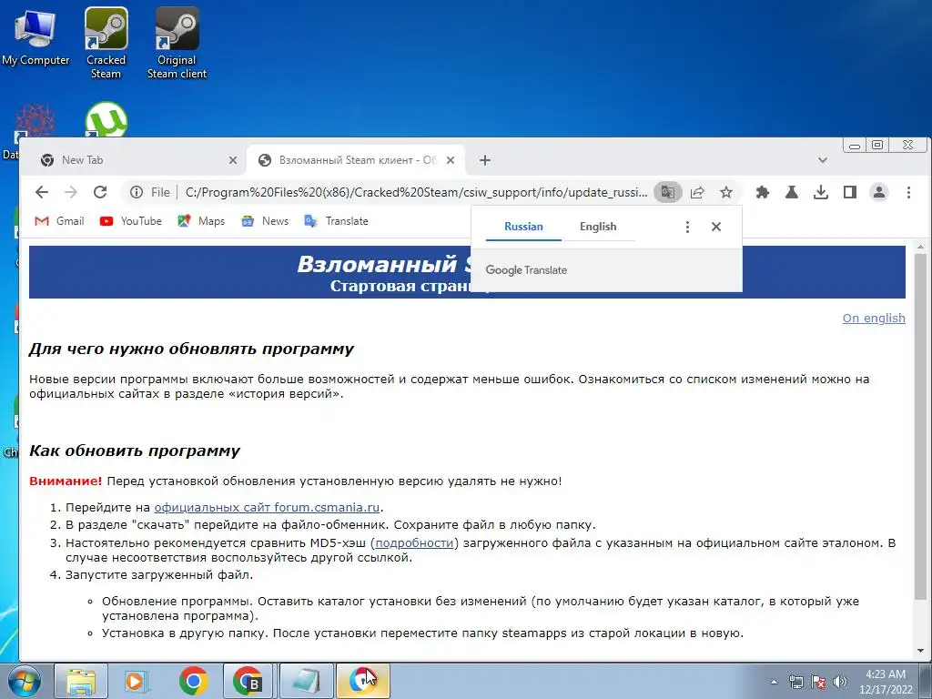Click the Для чего нужно обновлять программу heading

pos(191,349)
